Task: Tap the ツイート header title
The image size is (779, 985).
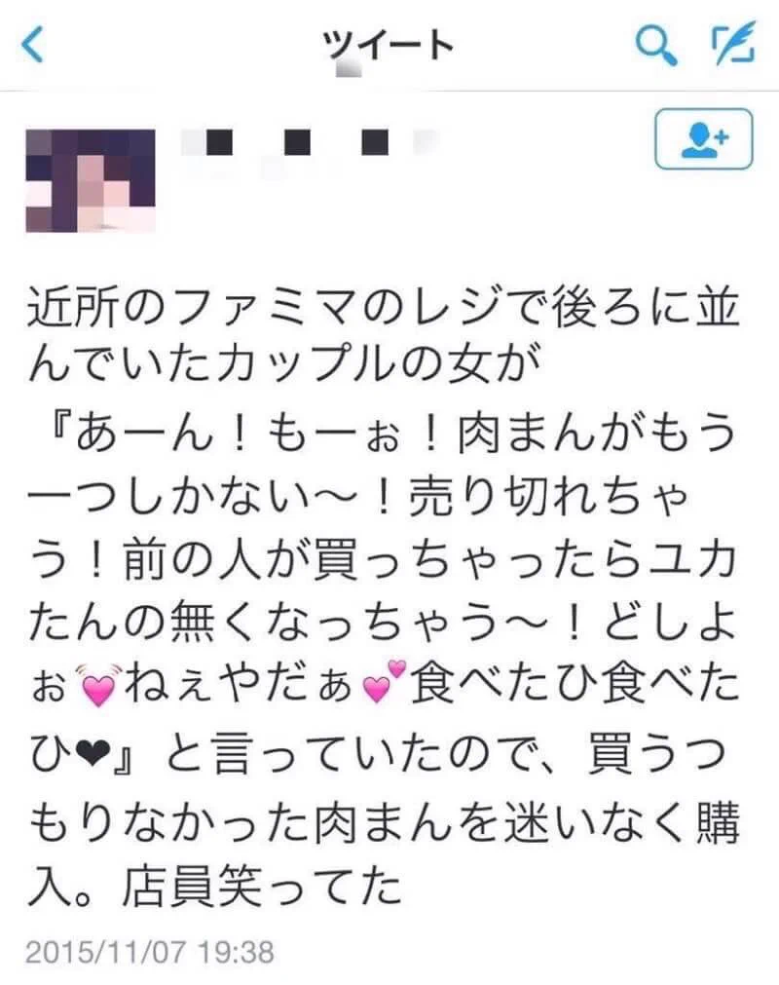Action: [x=388, y=47]
